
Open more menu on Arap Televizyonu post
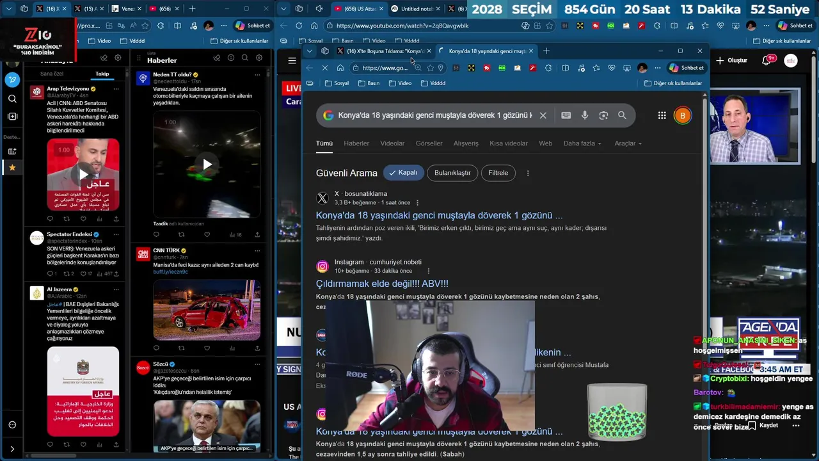pyautogui.click(x=116, y=88)
